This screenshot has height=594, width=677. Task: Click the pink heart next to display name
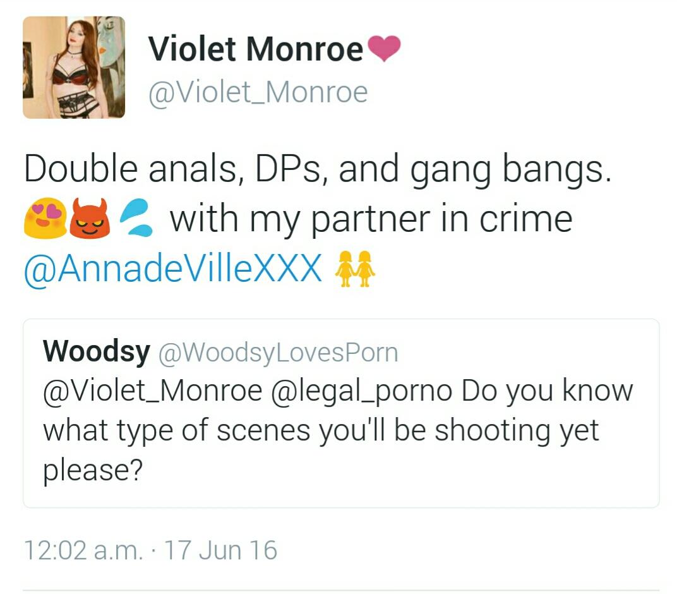tap(384, 49)
